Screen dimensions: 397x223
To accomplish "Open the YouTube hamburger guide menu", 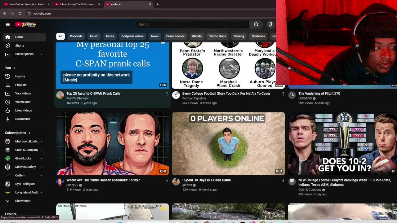I will 7,24.
